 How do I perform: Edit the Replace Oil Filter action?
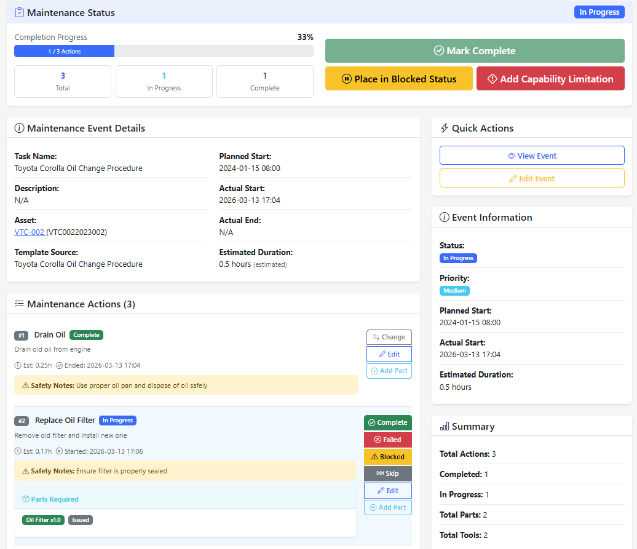pyautogui.click(x=387, y=491)
